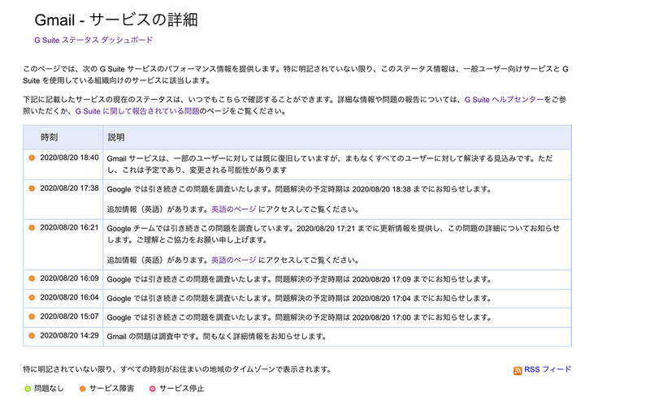650x409 pixels.
Task: Click the orange サービス障害 legend icon
Action: (83, 389)
